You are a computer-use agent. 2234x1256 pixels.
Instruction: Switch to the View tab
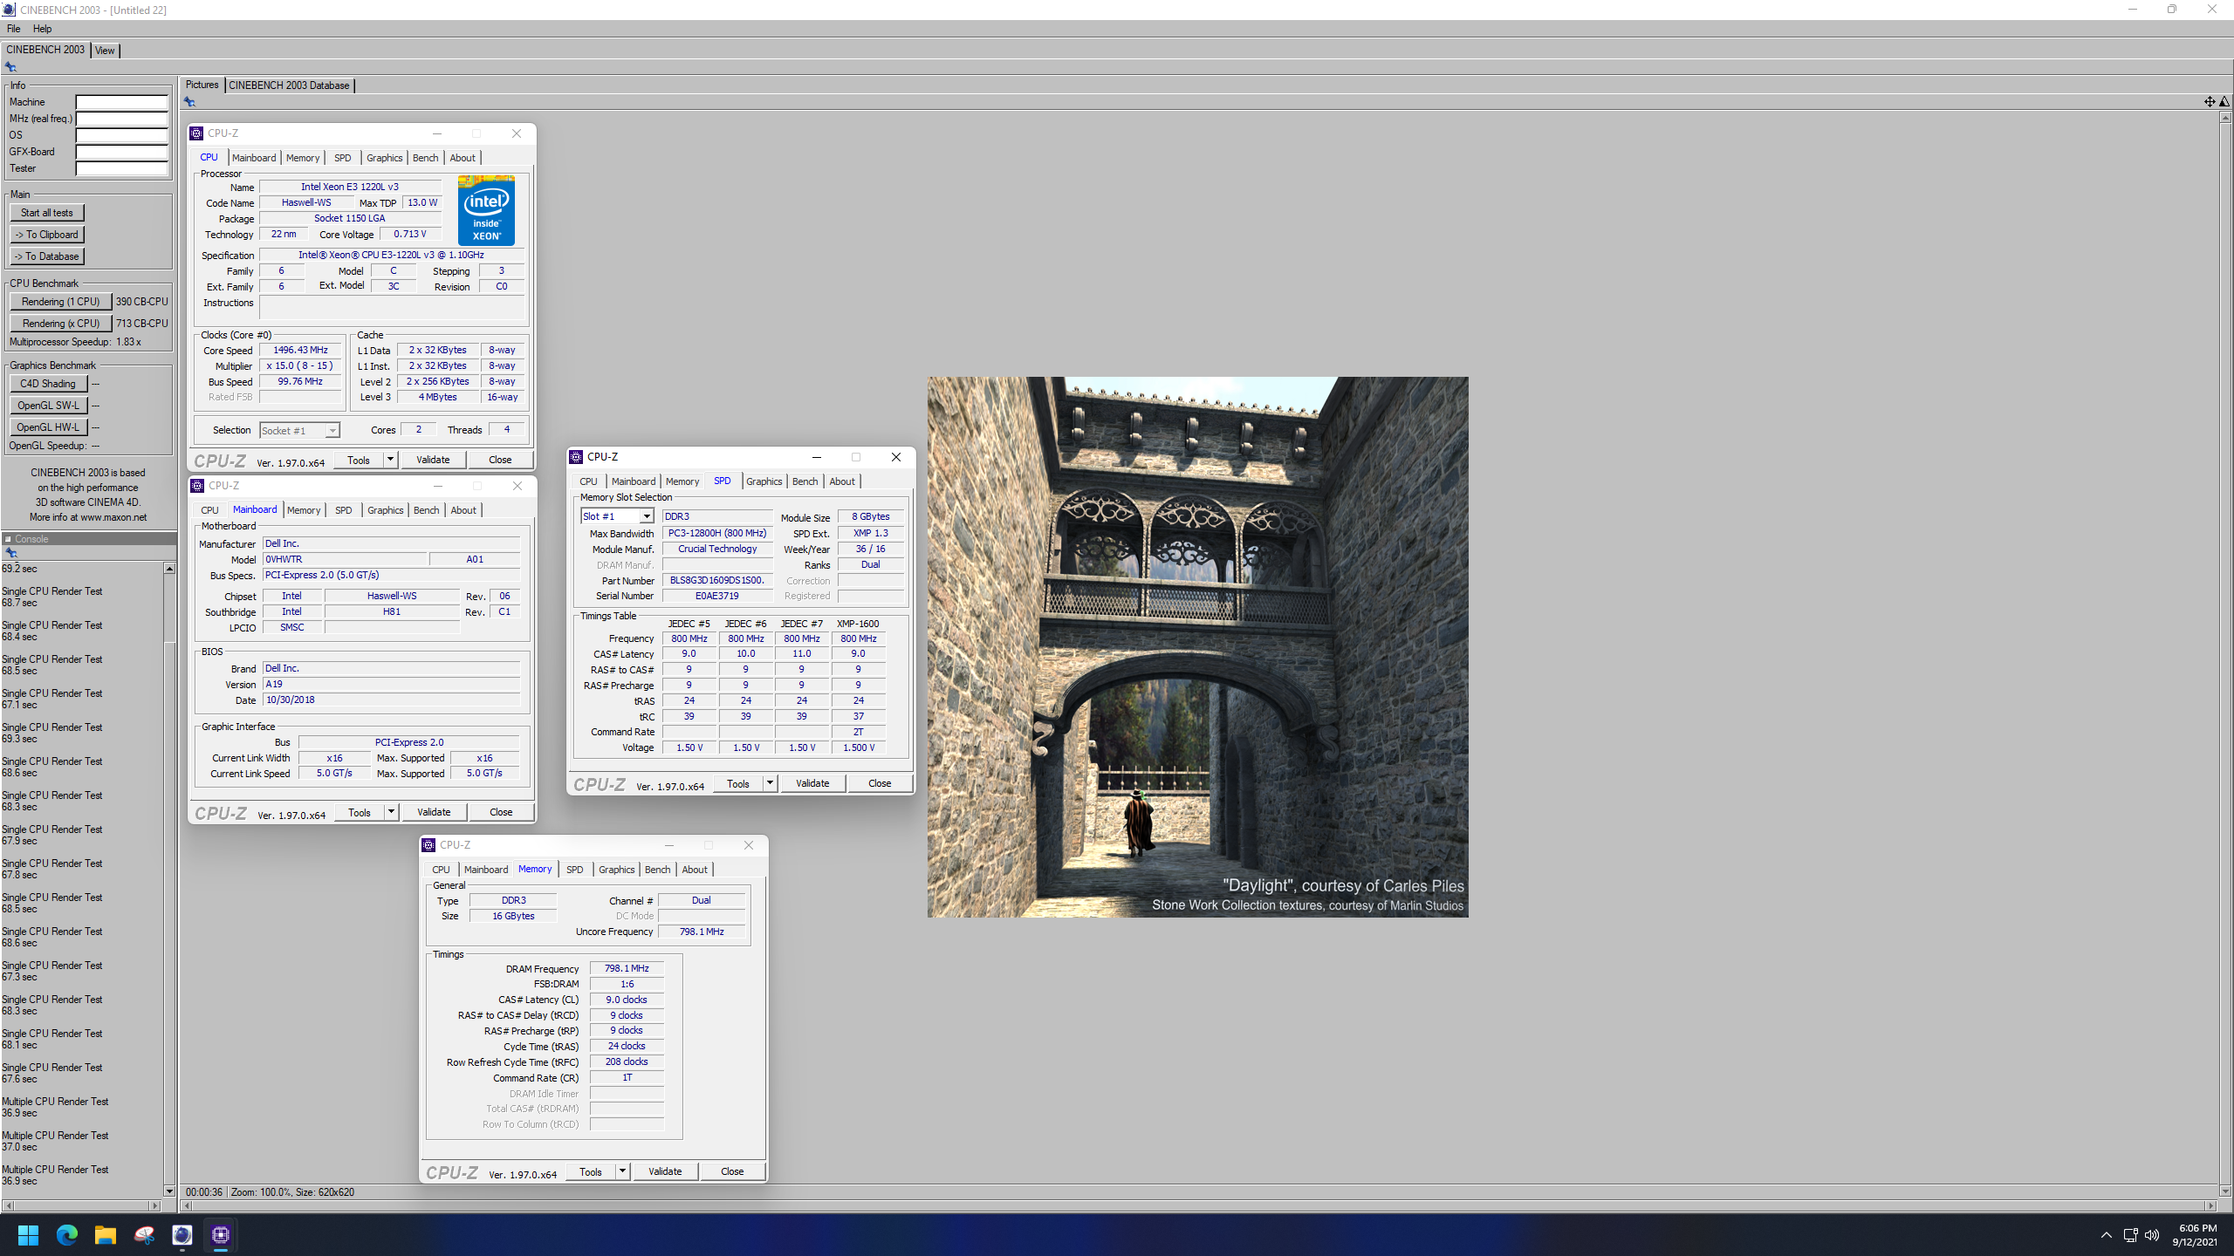pyautogui.click(x=105, y=51)
